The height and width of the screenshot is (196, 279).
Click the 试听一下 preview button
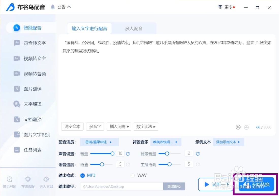tap(215, 184)
